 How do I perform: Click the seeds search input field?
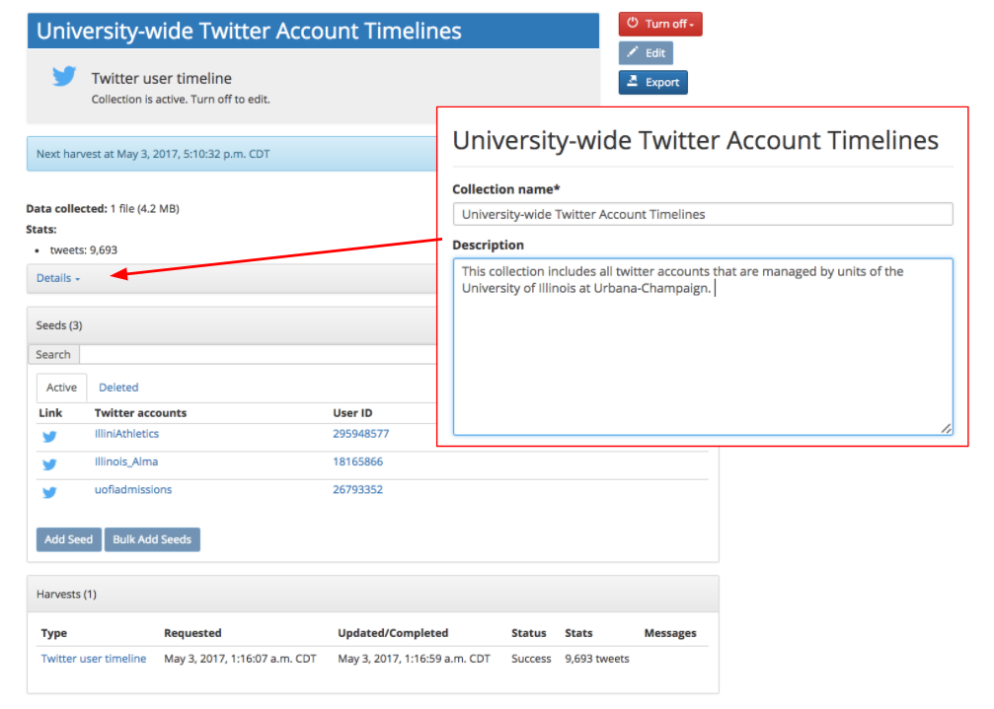click(x=258, y=355)
